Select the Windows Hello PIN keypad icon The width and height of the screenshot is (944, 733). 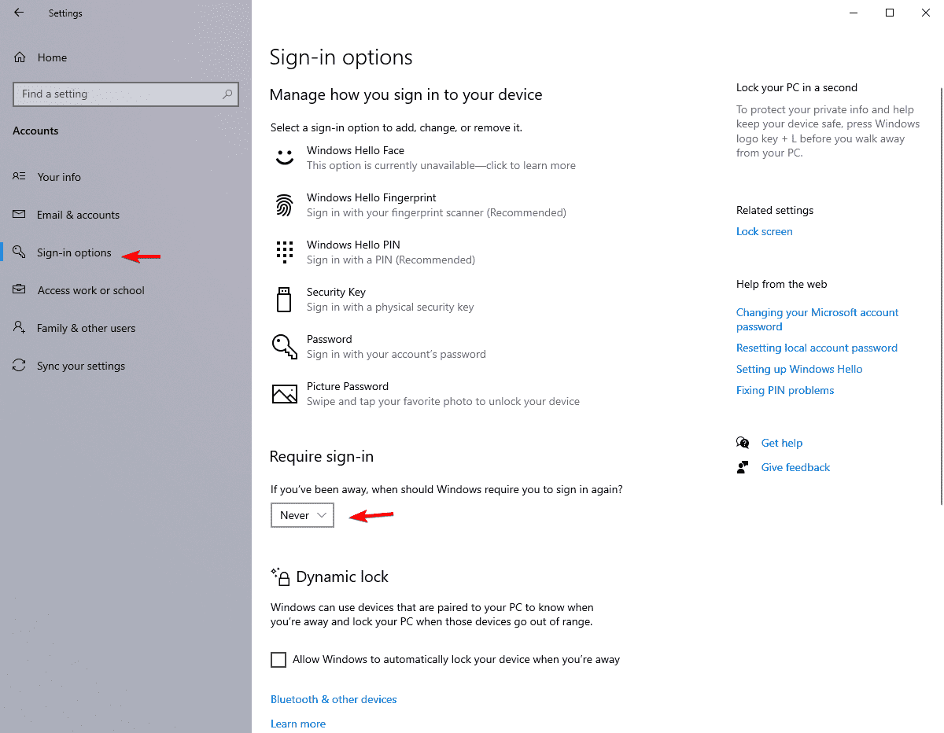(284, 252)
